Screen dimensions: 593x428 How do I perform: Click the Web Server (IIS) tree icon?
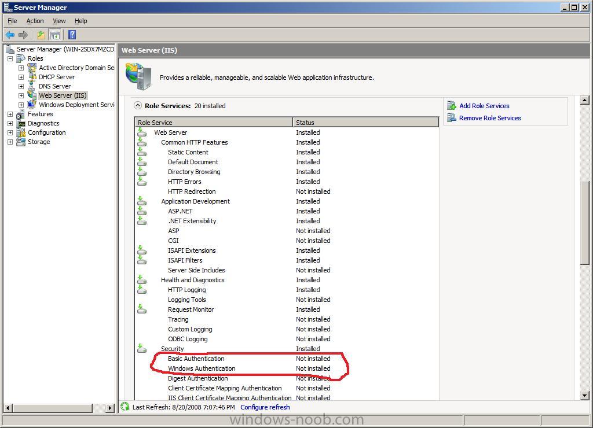pos(32,95)
